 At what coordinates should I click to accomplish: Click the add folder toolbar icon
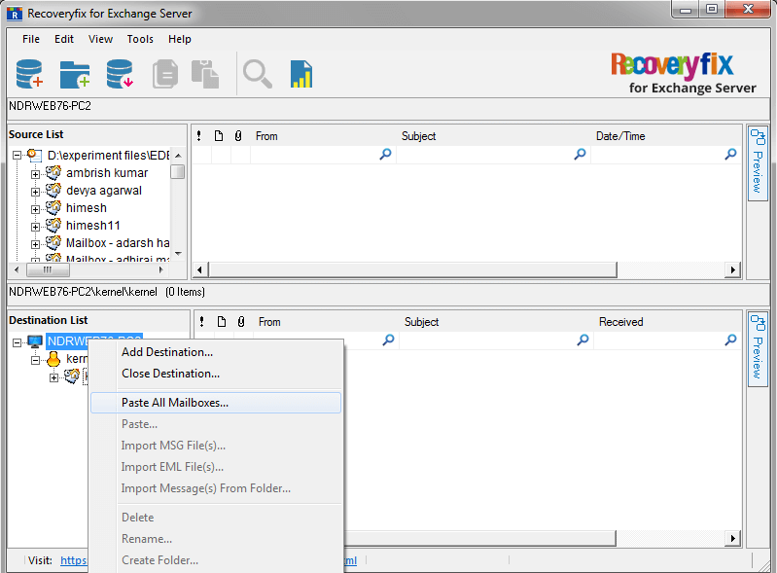pyautogui.click(x=75, y=74)
